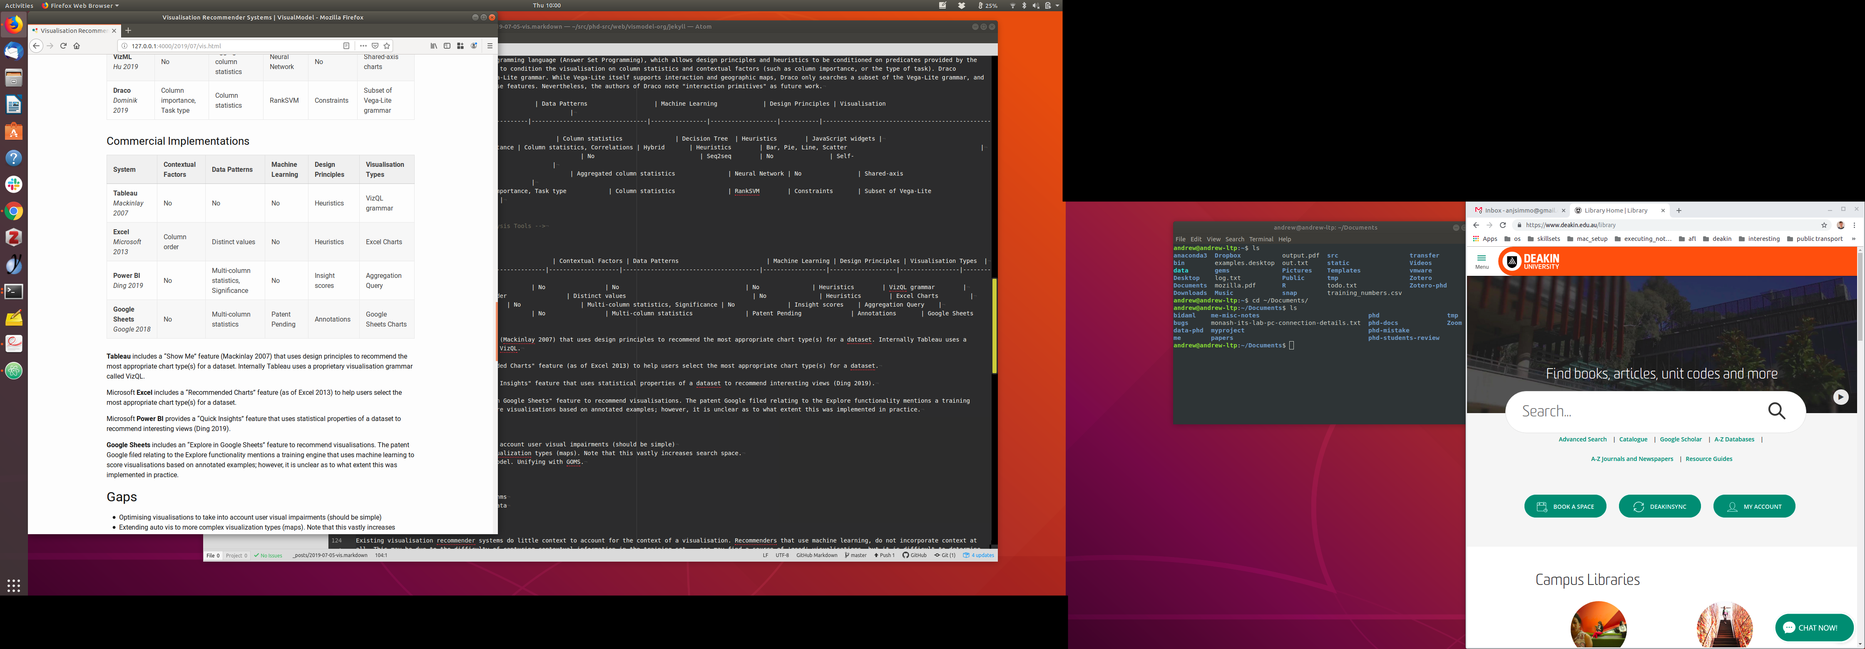Open Terminal menu in terminal window
1865x649 pixels.
[x=1261, y=239]
